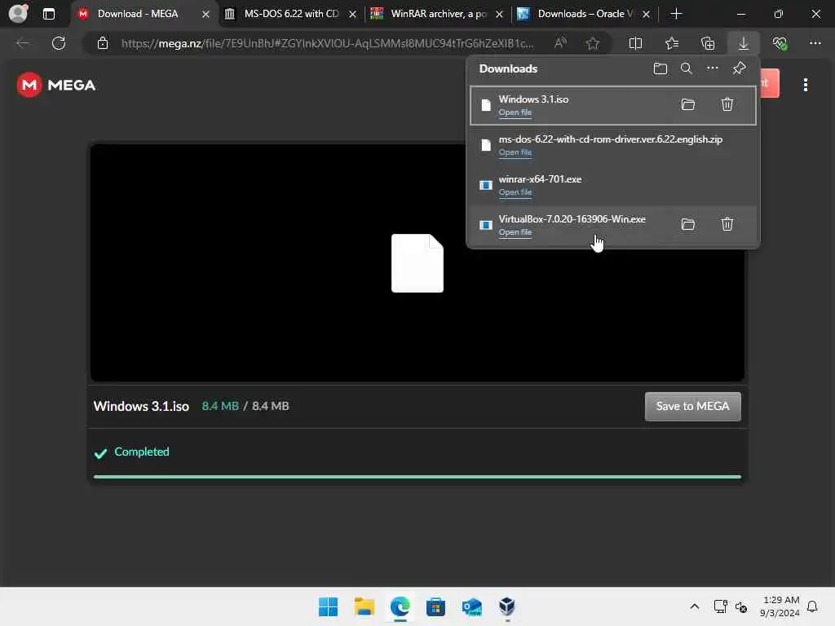
Task: Open the Windows Start menu
Action: 328,606
